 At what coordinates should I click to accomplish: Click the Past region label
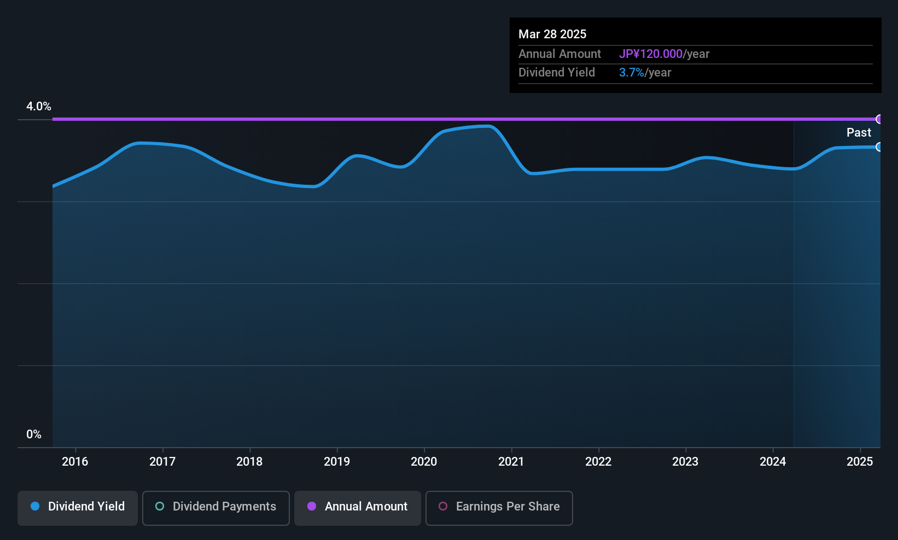coord(859,132)
